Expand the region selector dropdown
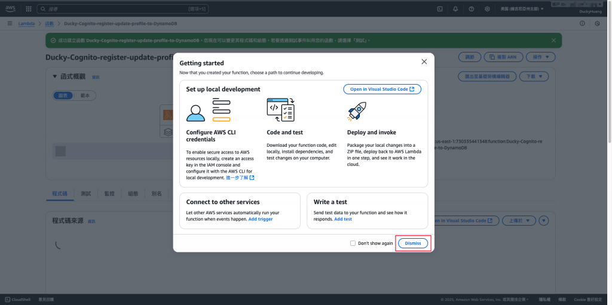The image size is (612, 305). click(522, 8)
